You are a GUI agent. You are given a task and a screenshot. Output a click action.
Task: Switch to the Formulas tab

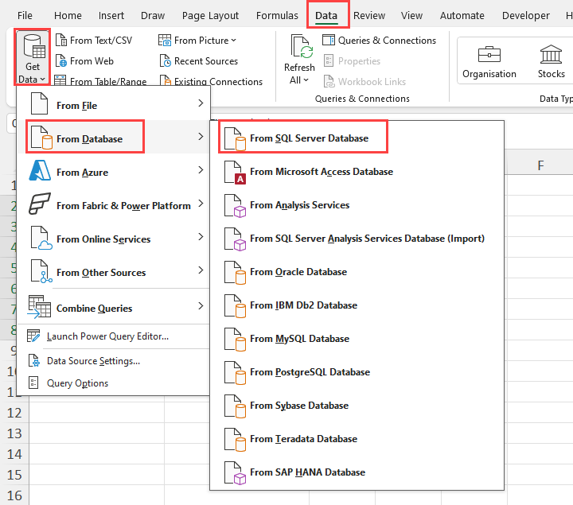pyautogui.click(x=277, y=15)
